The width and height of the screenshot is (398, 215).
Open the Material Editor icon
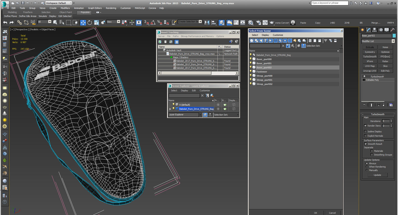coord(251,23)
